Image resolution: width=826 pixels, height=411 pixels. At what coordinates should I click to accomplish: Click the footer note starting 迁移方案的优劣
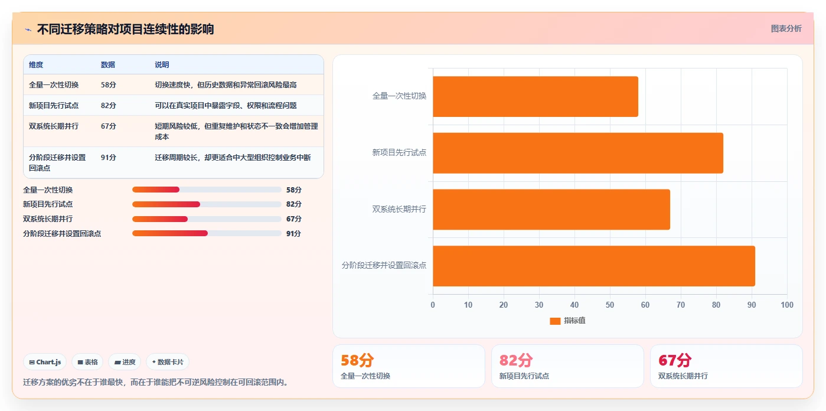tap(157, 382)
